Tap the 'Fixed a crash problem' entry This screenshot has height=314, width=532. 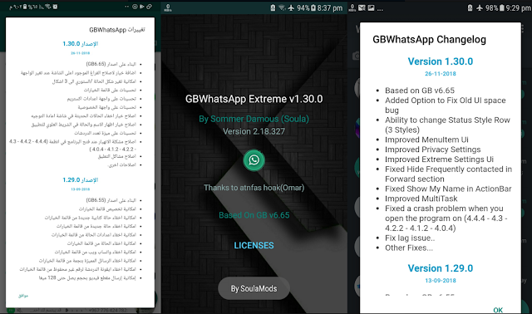point(446,218)
